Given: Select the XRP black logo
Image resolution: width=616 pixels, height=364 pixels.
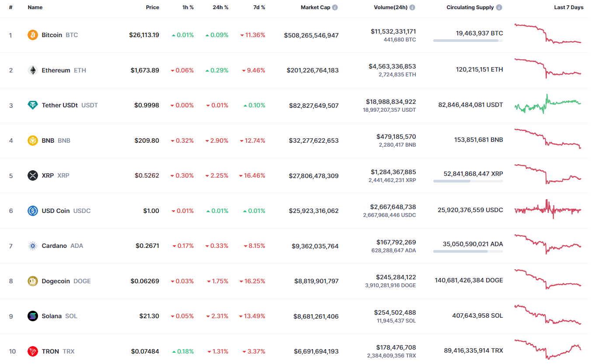Looking at the screenshot, I should click(x=32, y=175).
